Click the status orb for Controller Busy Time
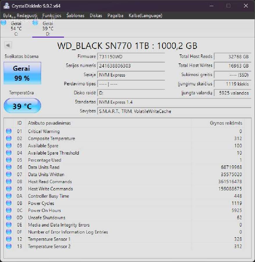The height and width of the screenshot is (262, 255). click(9, 196)
